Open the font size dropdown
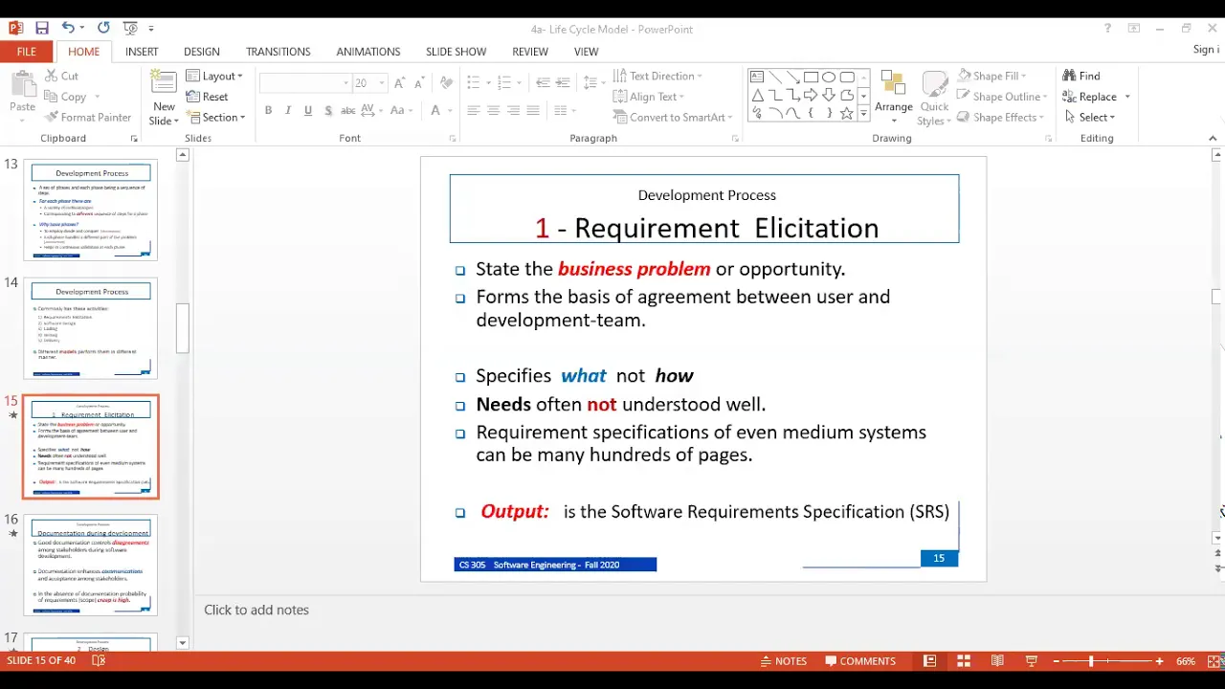 click(381, 83)
